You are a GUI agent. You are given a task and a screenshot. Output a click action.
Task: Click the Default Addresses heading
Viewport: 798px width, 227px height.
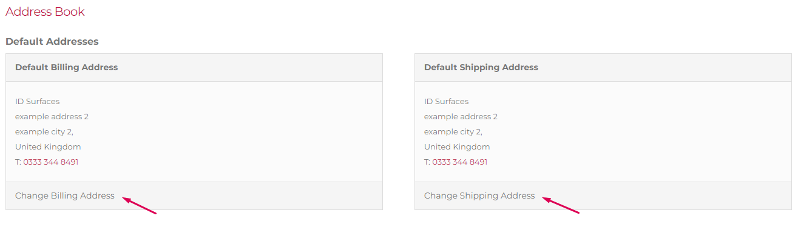coord(52,42)
